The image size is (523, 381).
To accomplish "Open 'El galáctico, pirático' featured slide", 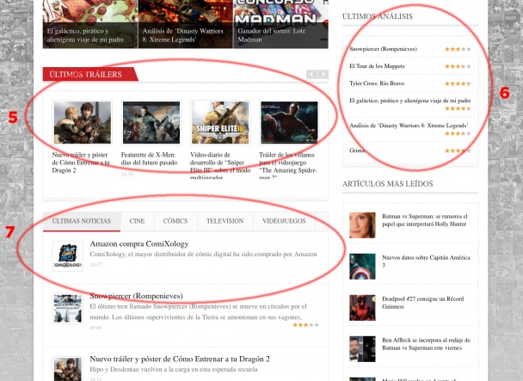I will click(90, 24).
